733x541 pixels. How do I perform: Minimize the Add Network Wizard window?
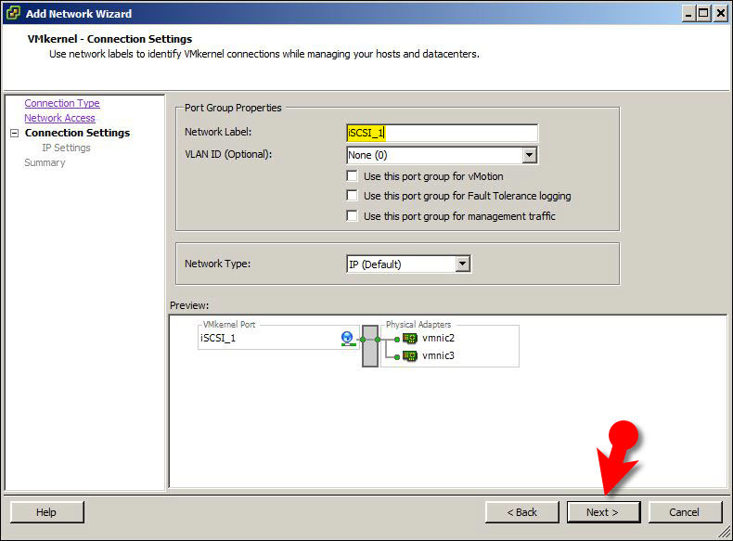click(688, 13)
